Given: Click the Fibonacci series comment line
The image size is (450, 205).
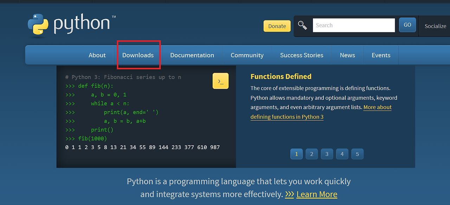Looking at the screenshot, I should [123, 77].
